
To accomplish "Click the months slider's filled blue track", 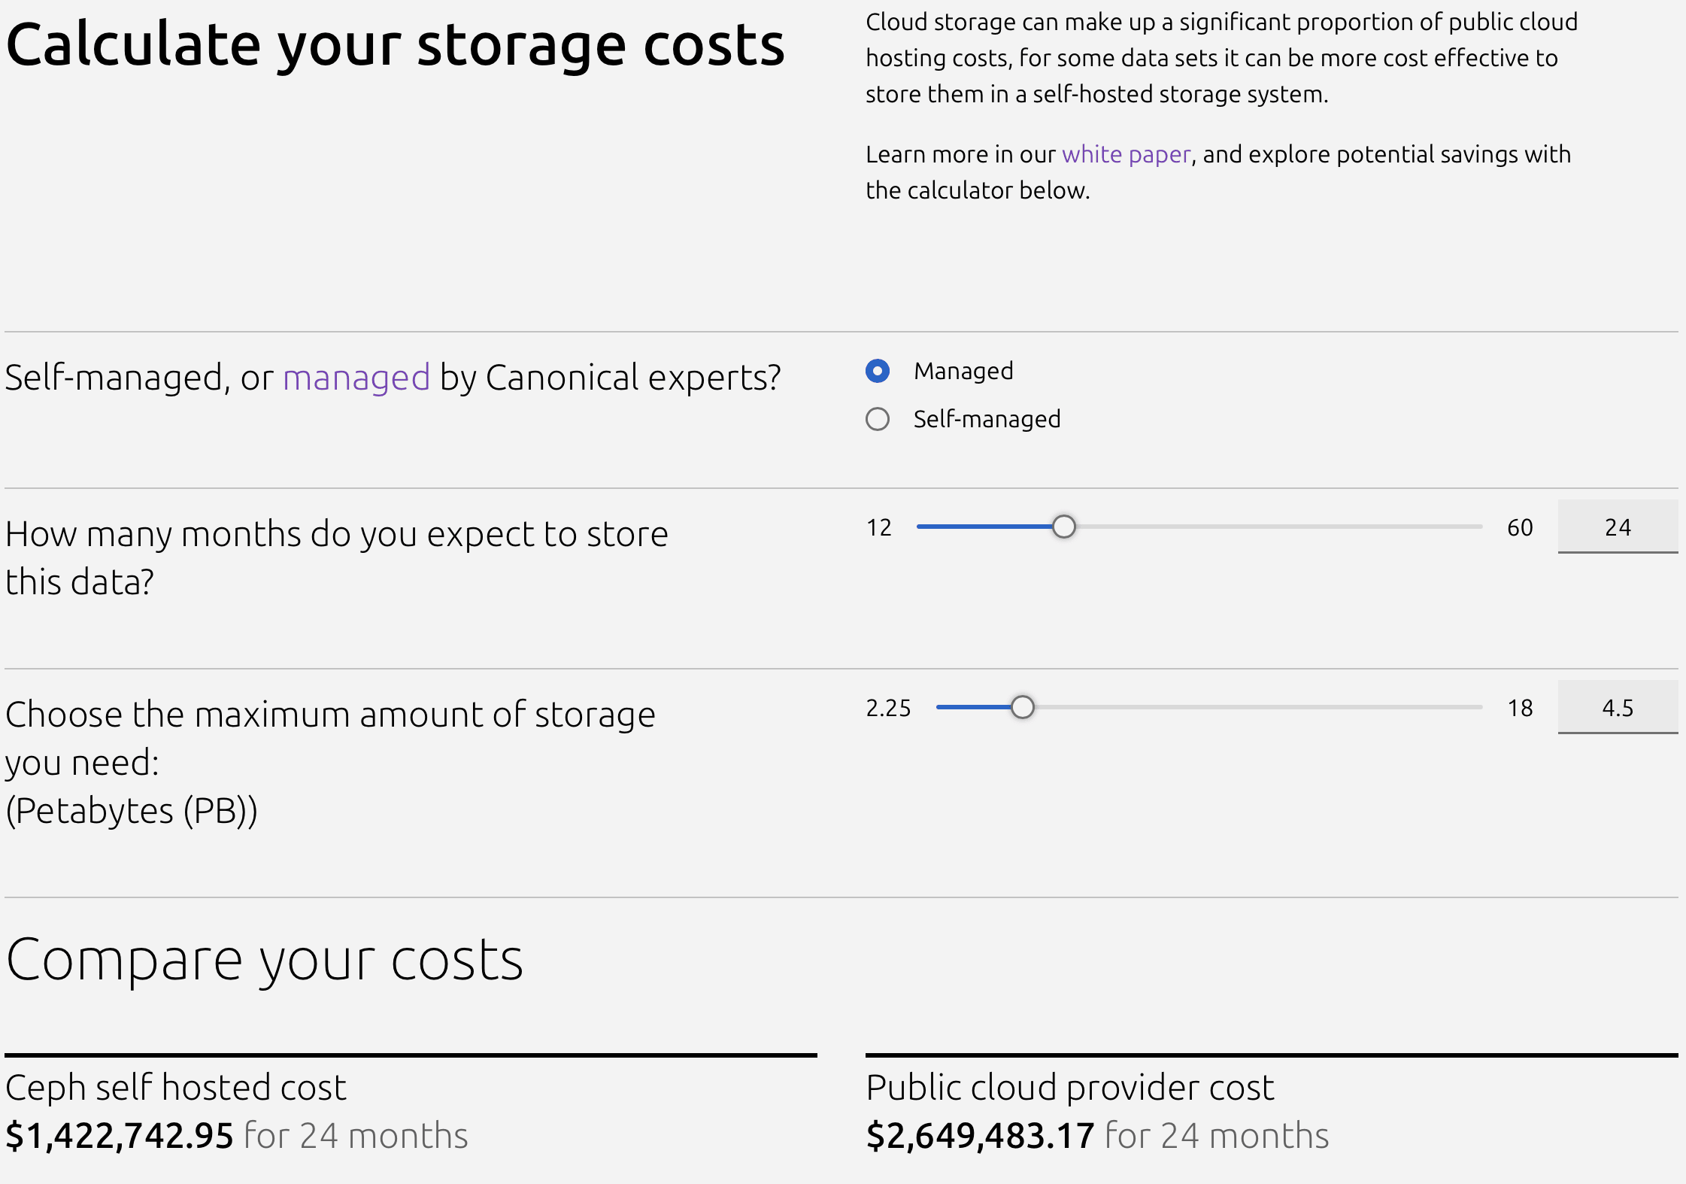I will [985, 527].
